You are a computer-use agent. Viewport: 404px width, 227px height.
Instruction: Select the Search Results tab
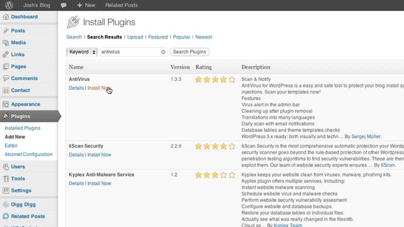104,37
